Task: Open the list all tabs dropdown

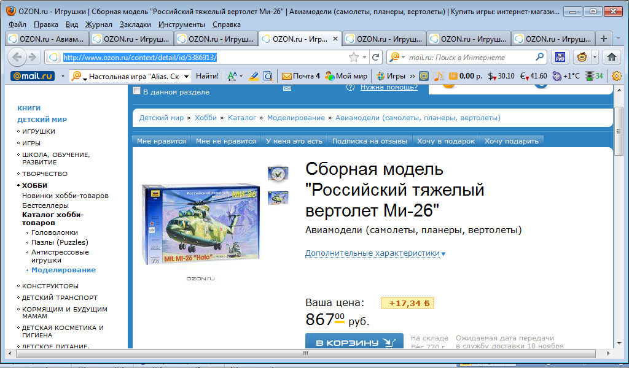Action: click(618, 39)
